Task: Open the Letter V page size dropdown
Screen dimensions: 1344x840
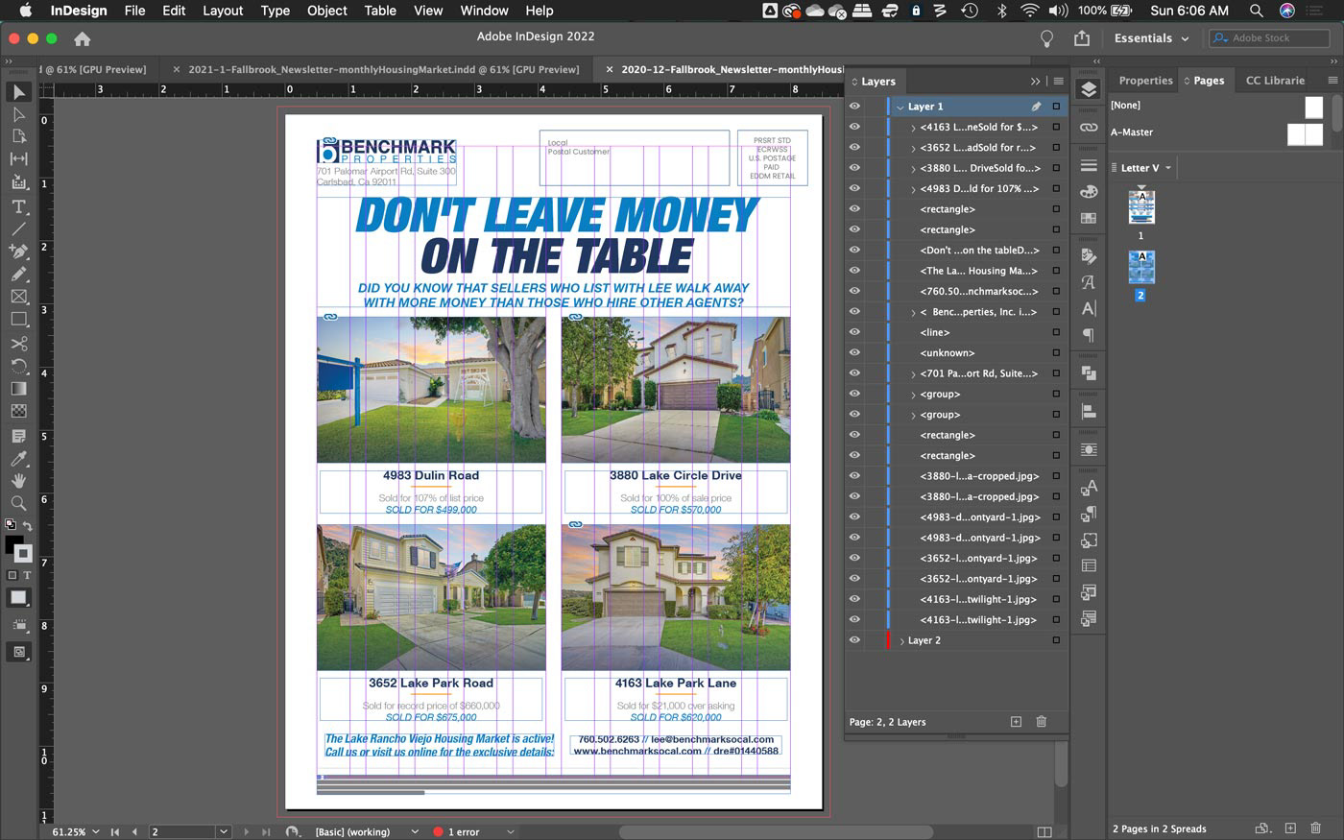Action: (x=1146, y=168)
